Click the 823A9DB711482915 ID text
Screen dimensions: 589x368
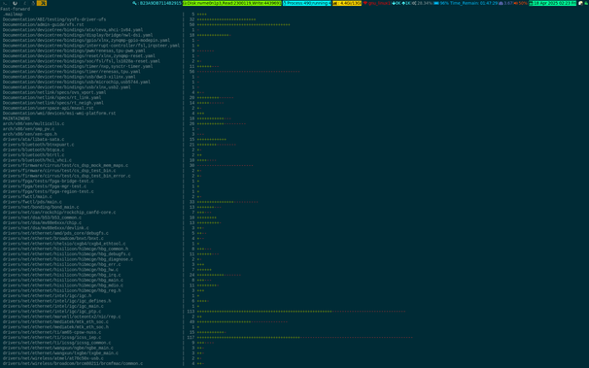[160, 3]
